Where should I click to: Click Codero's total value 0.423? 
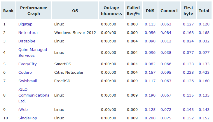pos(204,73)
